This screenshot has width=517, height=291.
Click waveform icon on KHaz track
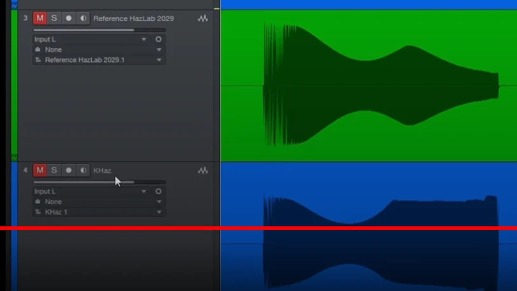coord(203,171)
